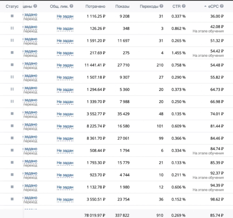
Task: Click Не задан limit in the 508.44 ₽ row
Action: pyautogui.click(x=65, y=151)
